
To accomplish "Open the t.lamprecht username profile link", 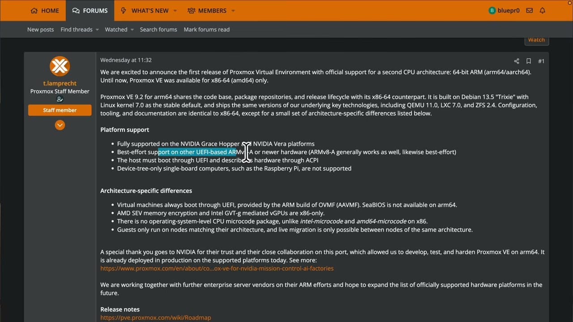I will point(60,83).
